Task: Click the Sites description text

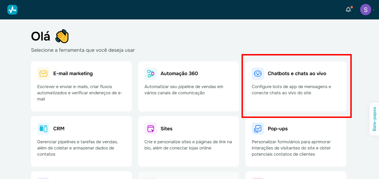Action: pos(188,145)
